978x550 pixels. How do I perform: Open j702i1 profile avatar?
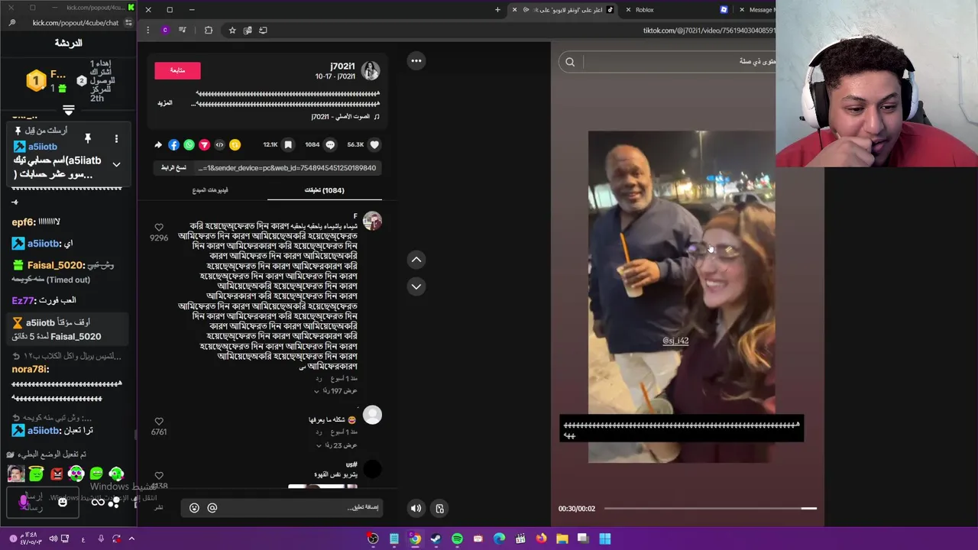pos(371,71)
